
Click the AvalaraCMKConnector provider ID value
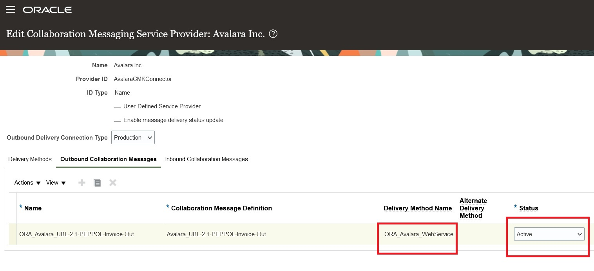[143, 79]
